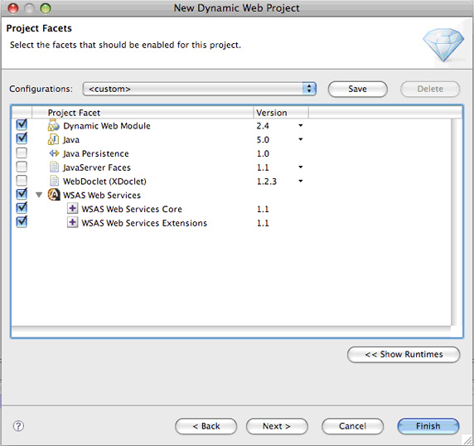Click the 1.2.3 WebDoclet version value
Image resolution: width=474 pixels, height=446 pixels.
coord(267,182)
